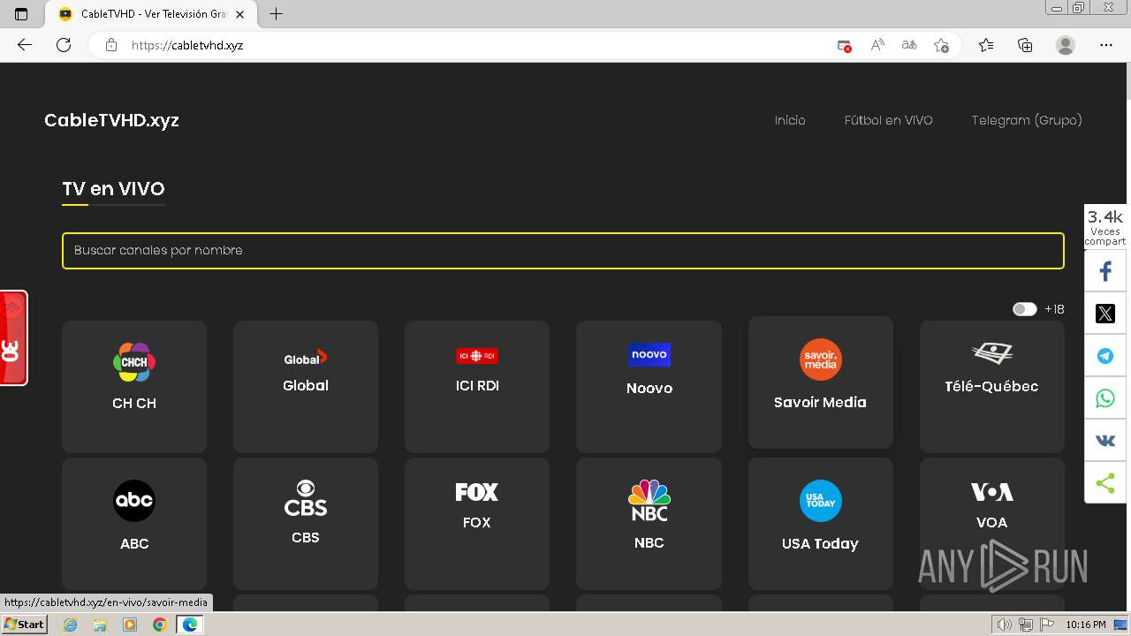The width and height of the screenshot is (1131, 636).
Task: Share the page via Telegram
Action: pyautogui.click(x=1105, y=356)
